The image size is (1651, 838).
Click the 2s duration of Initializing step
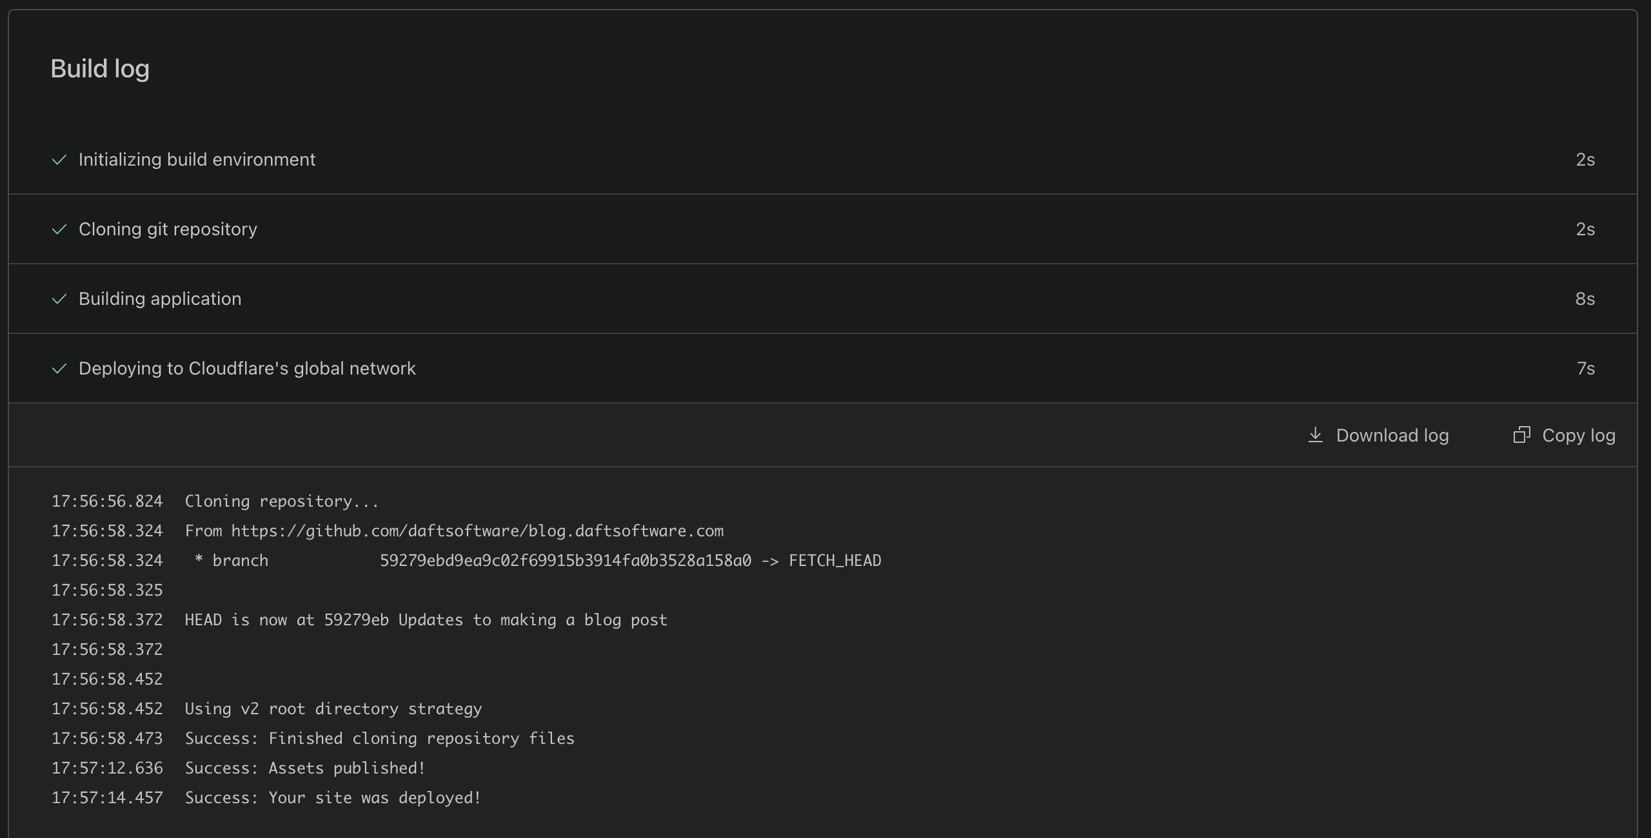click(x=1585, y=160)
